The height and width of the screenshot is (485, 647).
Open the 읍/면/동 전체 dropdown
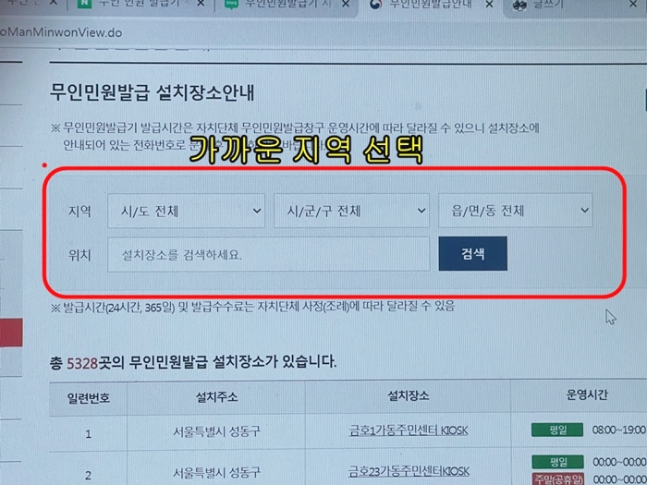(516, 211)
